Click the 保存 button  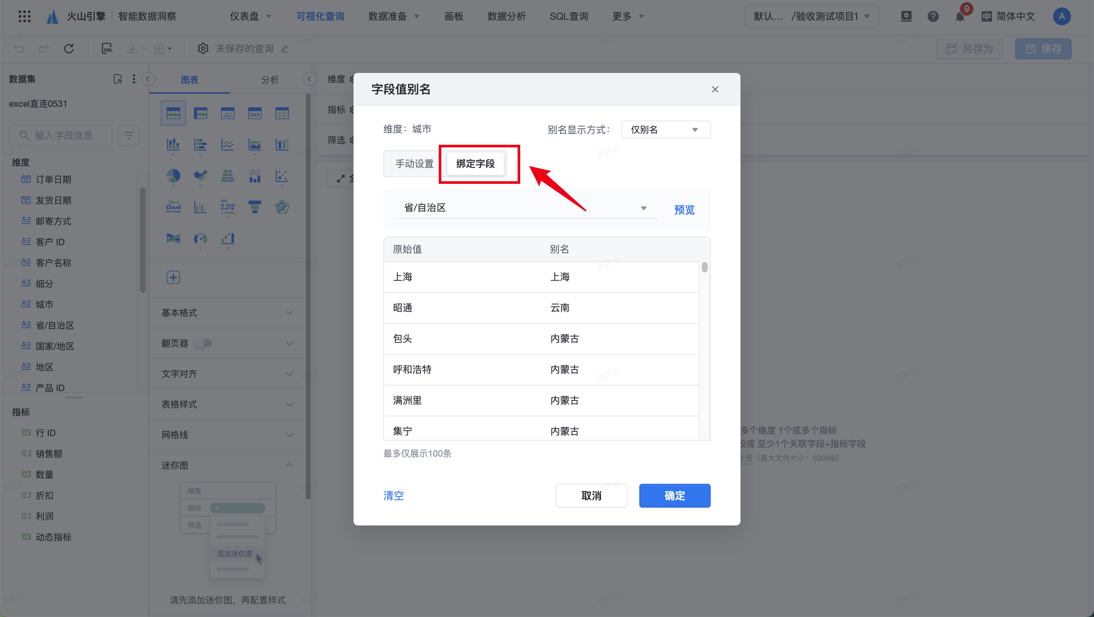tap(1043, 49)
